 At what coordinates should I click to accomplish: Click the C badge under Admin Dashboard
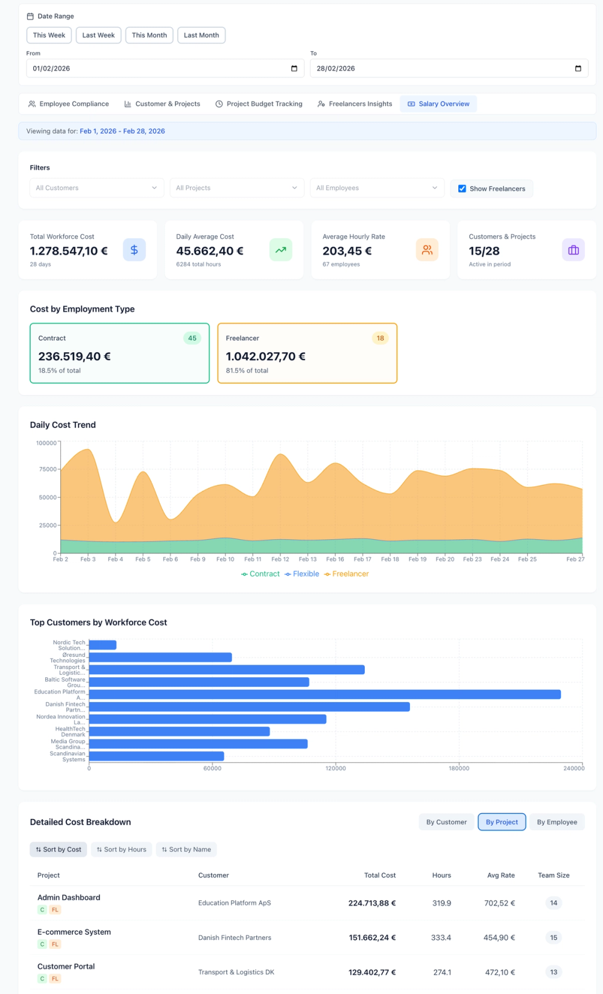click(x=42, y=910)
